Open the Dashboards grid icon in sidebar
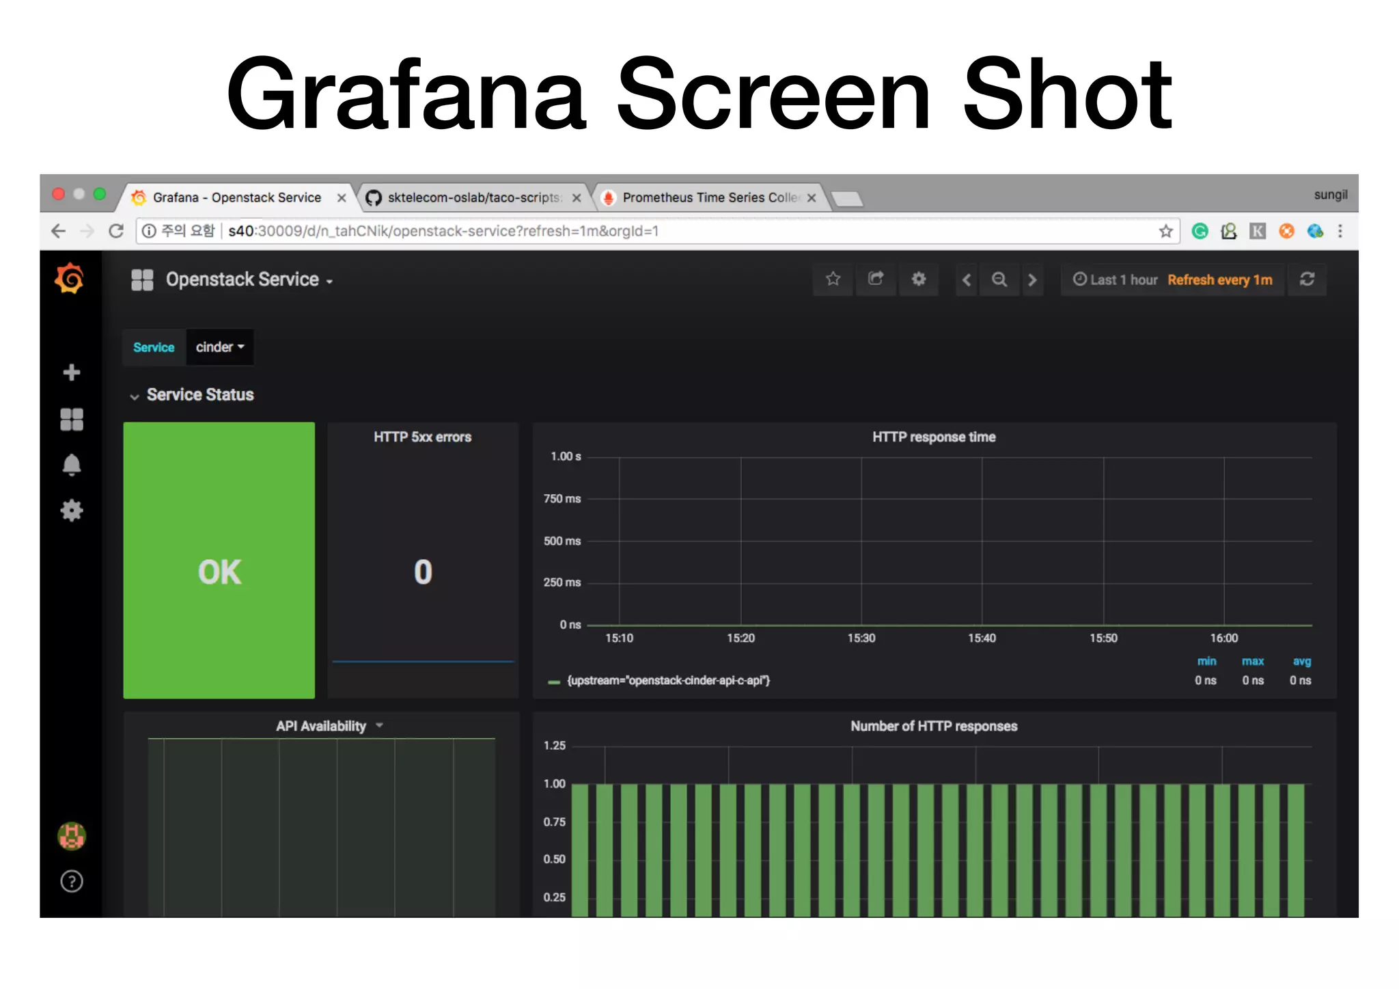1399x989 pixels. tap(71, 419)
